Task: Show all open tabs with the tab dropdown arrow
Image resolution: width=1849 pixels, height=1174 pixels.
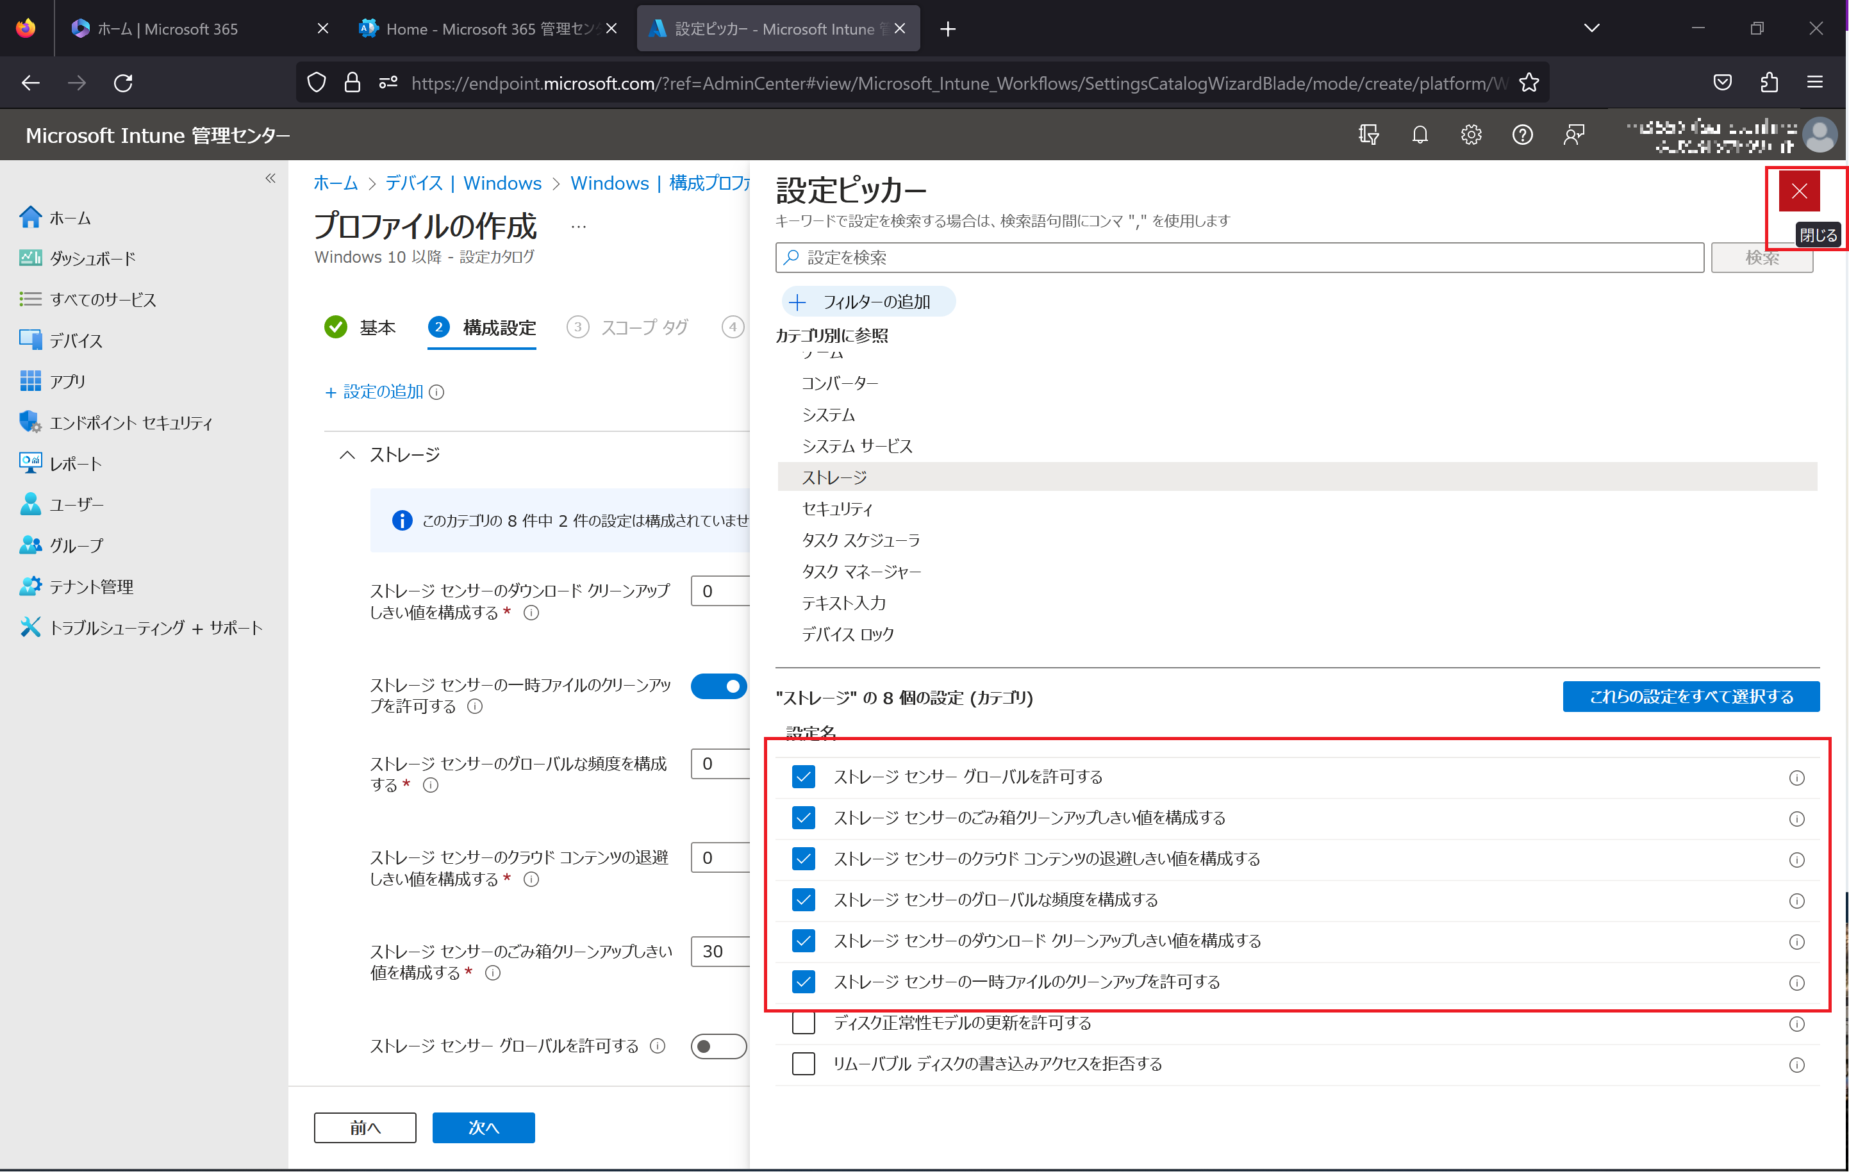Action: click(1591, 28)
